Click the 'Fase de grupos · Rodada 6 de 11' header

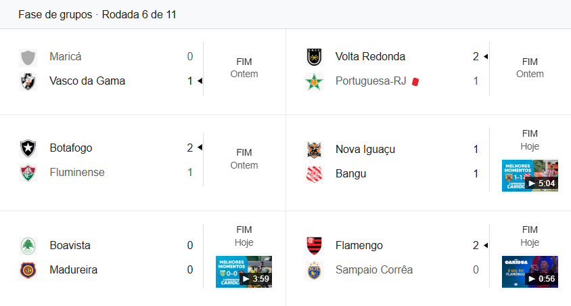pos(97,14)
